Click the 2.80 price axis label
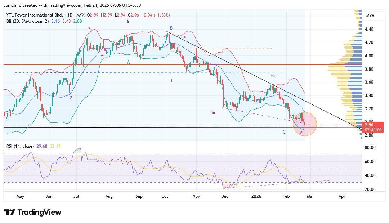389x223 pixels. coord(369,135)
